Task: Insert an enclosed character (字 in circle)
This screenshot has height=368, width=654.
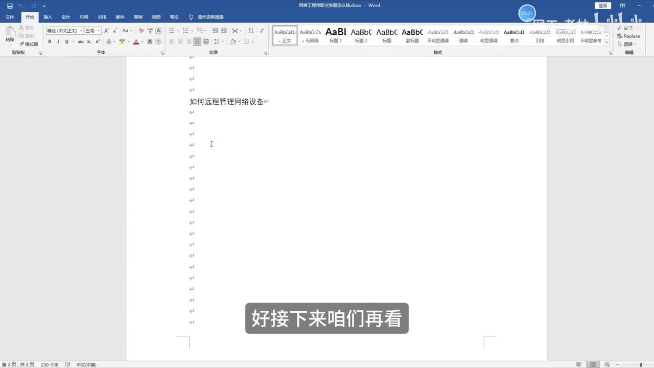Action: click(158, 41)
